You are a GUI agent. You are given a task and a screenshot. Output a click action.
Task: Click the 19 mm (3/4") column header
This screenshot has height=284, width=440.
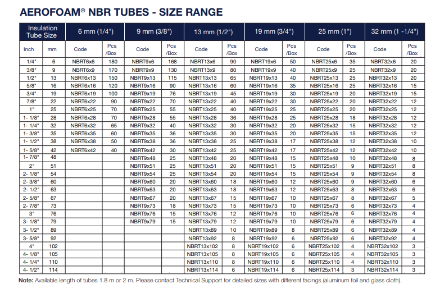click(274, 31)
